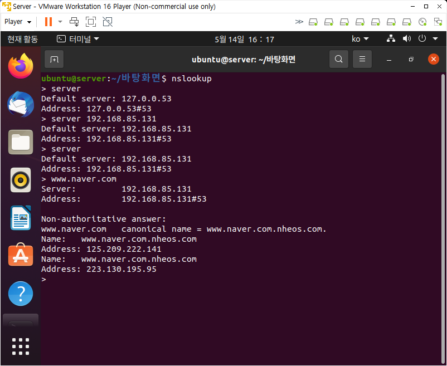Open the 터미널 application menu in the top bar
The height and width of the screenshot is (366, 447).
click(x=78, y=39)
